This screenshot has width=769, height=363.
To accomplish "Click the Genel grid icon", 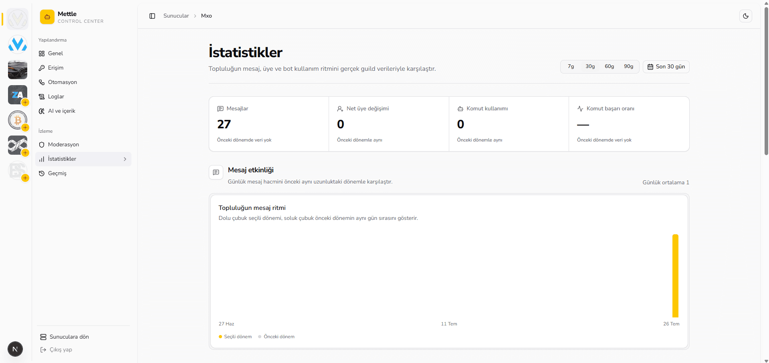I will coord(42,54).
